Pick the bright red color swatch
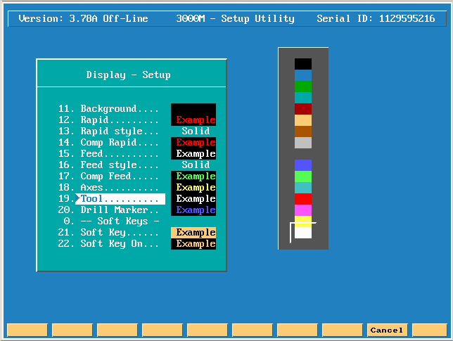 coord(303,199)
